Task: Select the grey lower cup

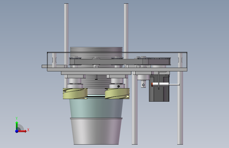Action: pyautogui.click(x=96, y=131)
